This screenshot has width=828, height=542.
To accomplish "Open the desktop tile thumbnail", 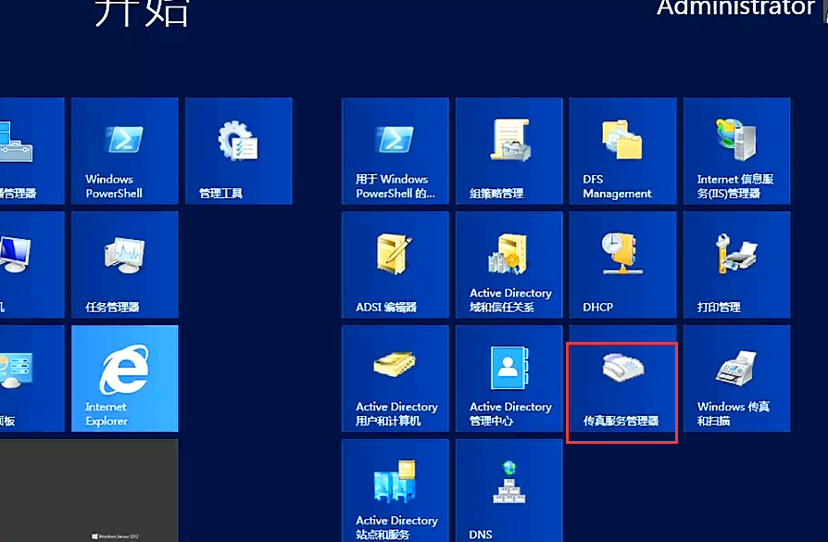I will 89,491.
